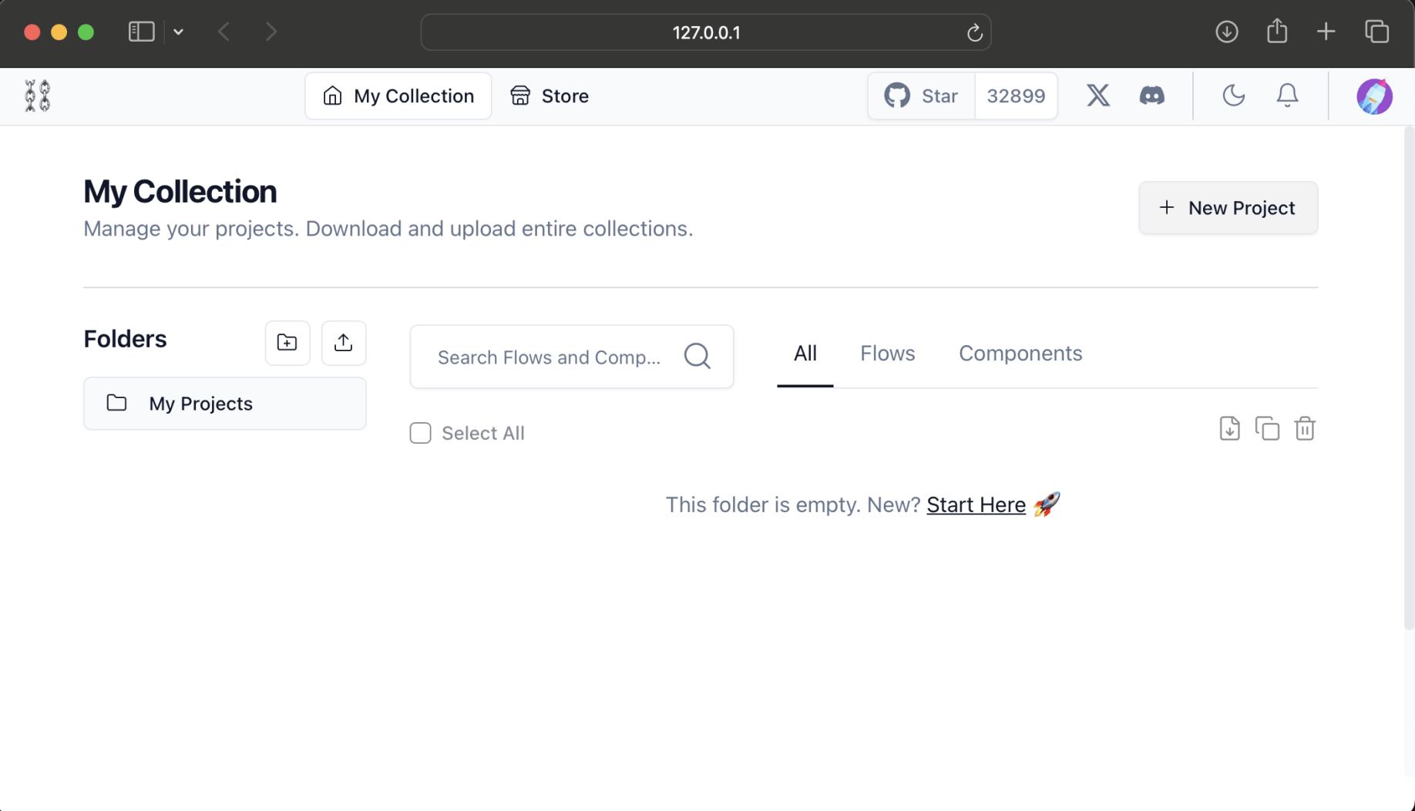Click the duplicate selected items icon
This screenshot has width=1415, height=811.
pyautogui.click(x=1267, y=429)
